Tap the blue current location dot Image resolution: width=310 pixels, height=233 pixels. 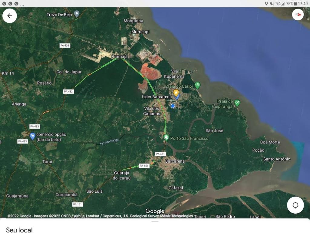[173, 106]
